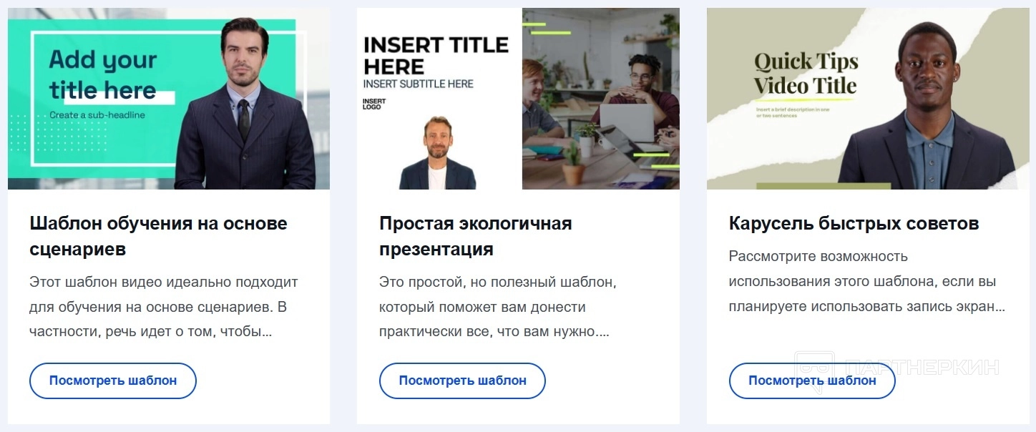The width and height of the screenshot is (1036, 432).
Task: Click the suited presenter in the teal thumbnail
Action: tap(245, 104)
